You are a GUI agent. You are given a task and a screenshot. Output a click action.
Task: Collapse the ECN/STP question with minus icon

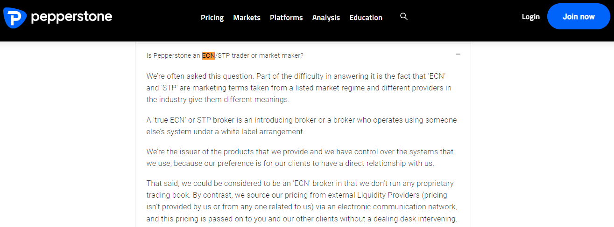point(458,55)
